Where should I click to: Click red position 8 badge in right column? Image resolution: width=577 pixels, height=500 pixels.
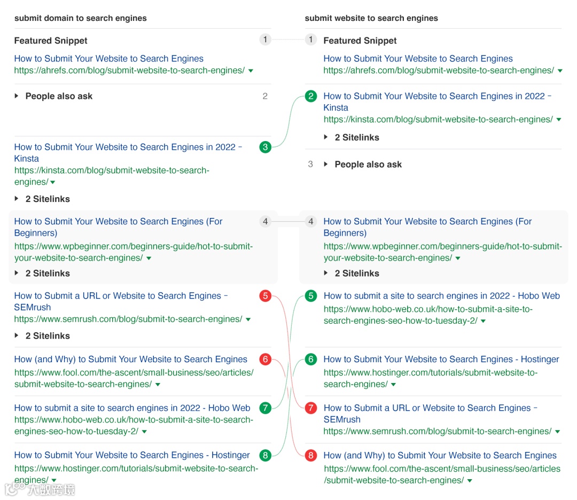[311, 456]
